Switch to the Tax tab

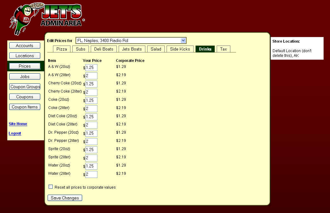point(223,49)
